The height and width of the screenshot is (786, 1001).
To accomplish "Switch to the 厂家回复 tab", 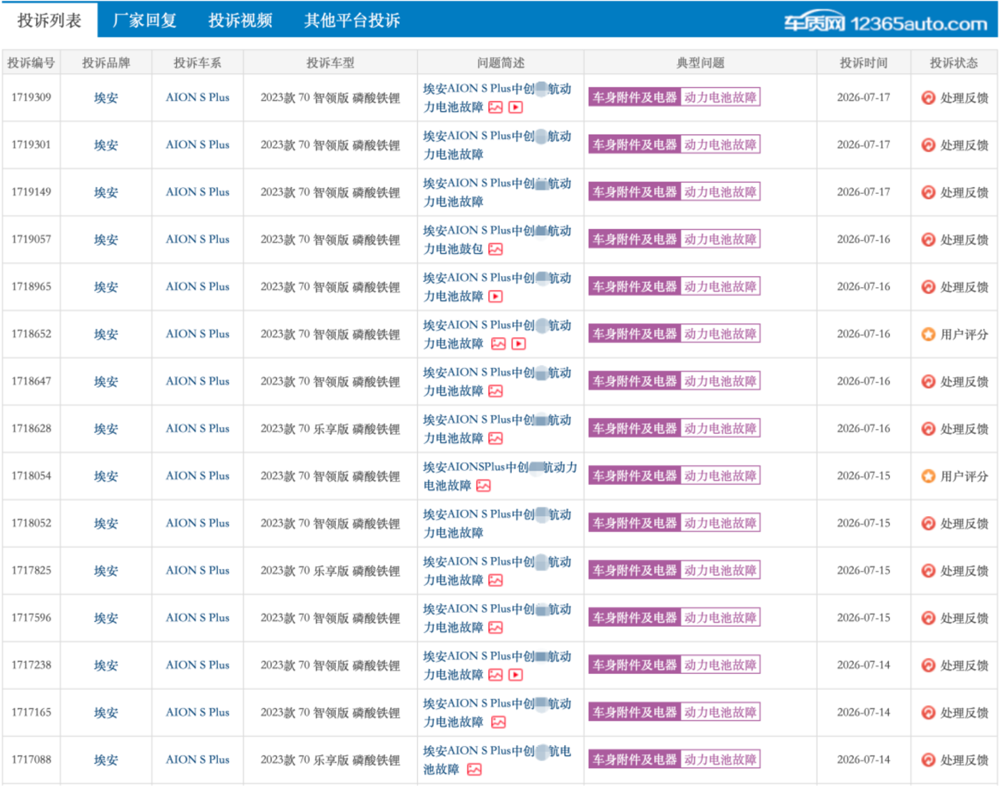I will [145, 20].
